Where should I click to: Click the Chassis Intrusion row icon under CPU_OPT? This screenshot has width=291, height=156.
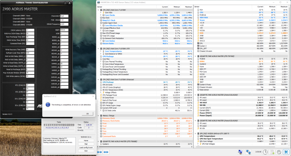click(x=198, y=51)
